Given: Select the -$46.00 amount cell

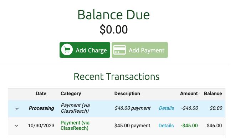Looking at the screenshot, I should coord(189,108).
